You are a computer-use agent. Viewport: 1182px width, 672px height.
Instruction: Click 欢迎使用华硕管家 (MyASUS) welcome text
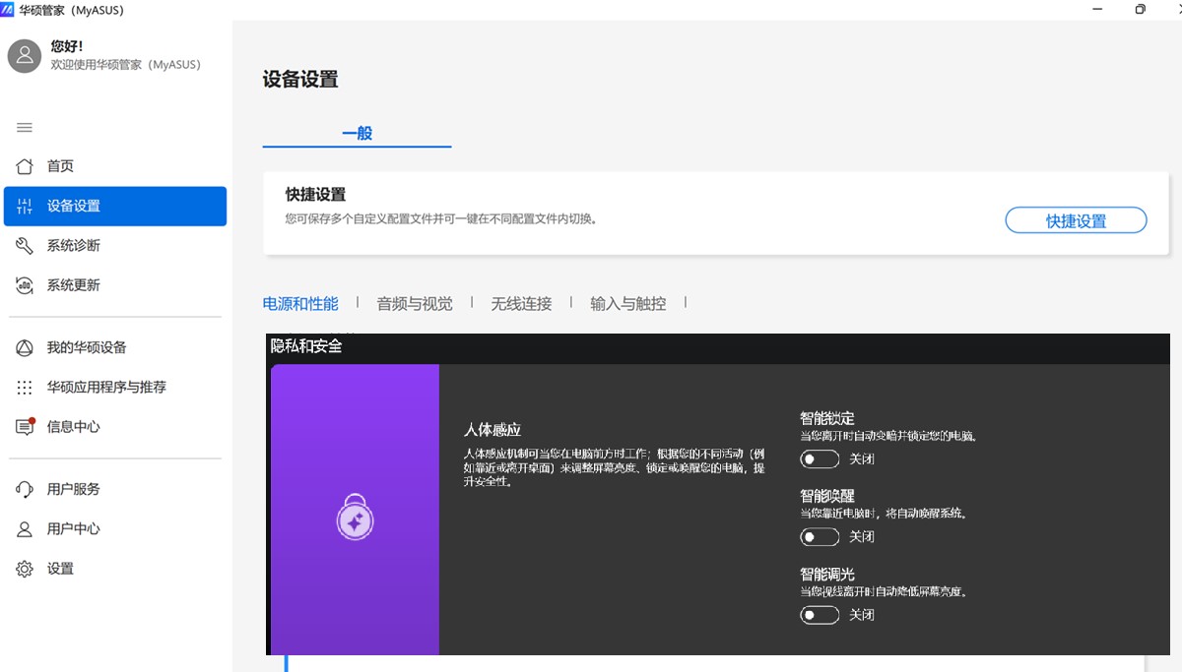coord(126,65)
